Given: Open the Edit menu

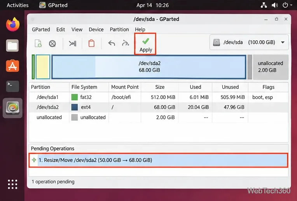Looking at the screenshot, I should coord(61,29).
